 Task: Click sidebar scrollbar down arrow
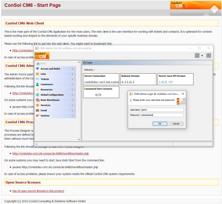[x=79, y=140]
